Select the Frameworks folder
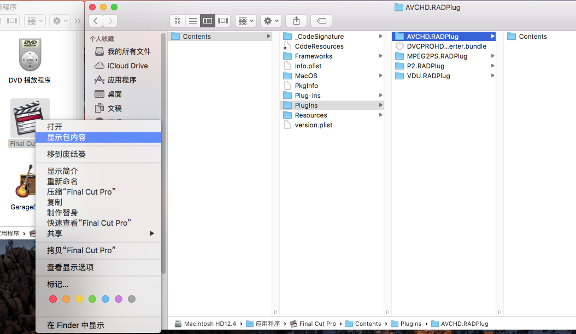This screenshot has height=334, width=576. tap(332, 56)
